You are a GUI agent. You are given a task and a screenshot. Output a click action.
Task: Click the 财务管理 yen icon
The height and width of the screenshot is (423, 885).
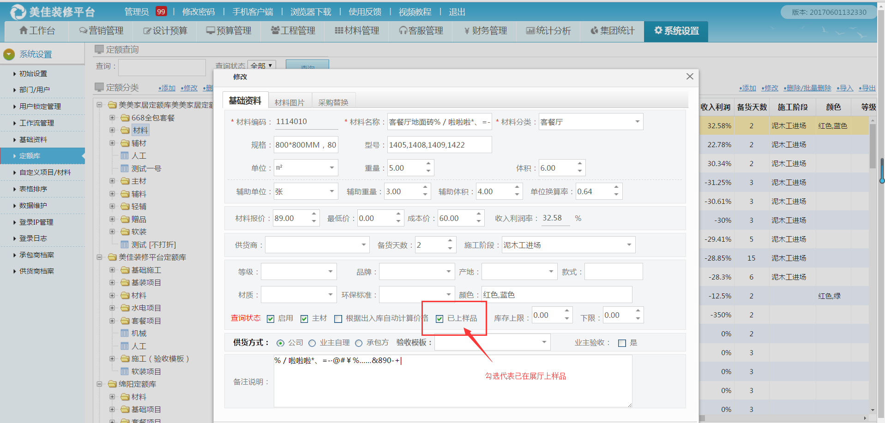[467, 31]
